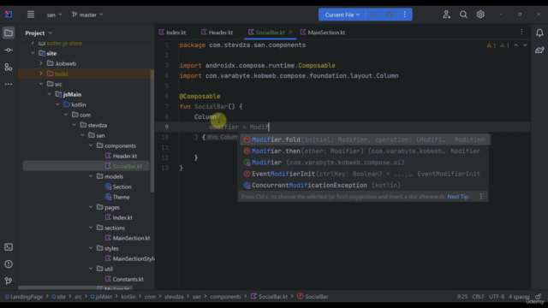Open the Project tool window
Viewport: 548px width, 308px height.
point(9,33)
